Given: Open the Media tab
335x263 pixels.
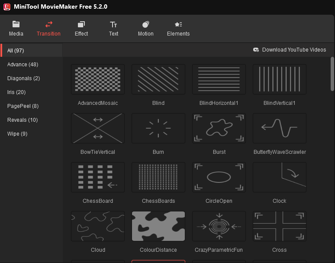Looking at the screenshot, I should [16, 29].
